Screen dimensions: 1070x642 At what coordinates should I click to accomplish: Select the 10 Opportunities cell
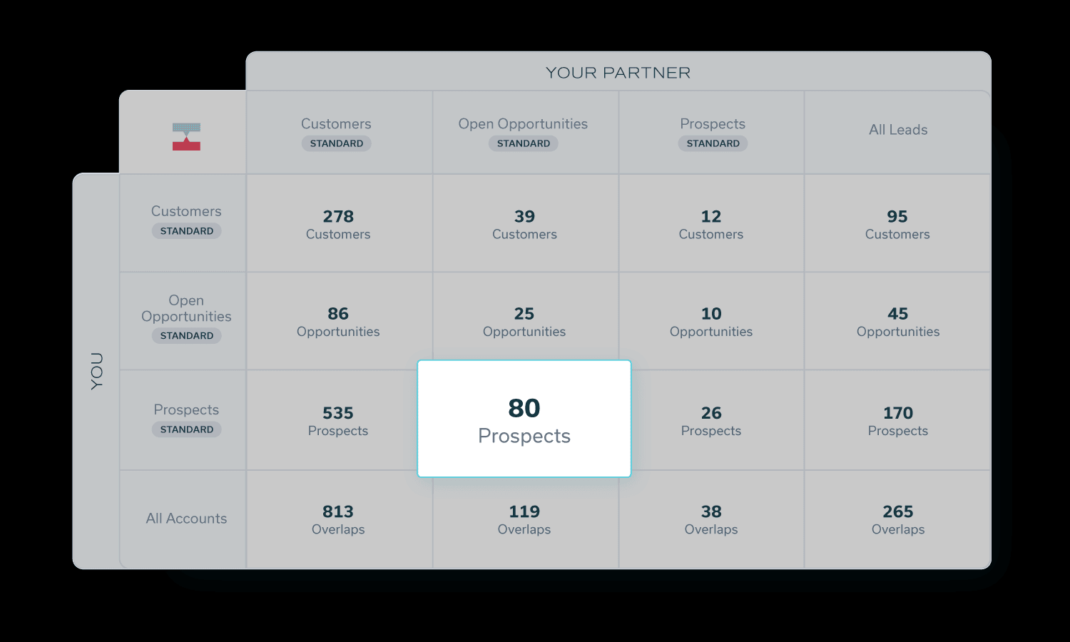point(710,322)
